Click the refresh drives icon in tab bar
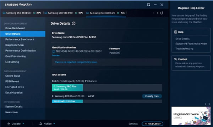This screenshot has width=213, height=127. (x=162, y=13)
